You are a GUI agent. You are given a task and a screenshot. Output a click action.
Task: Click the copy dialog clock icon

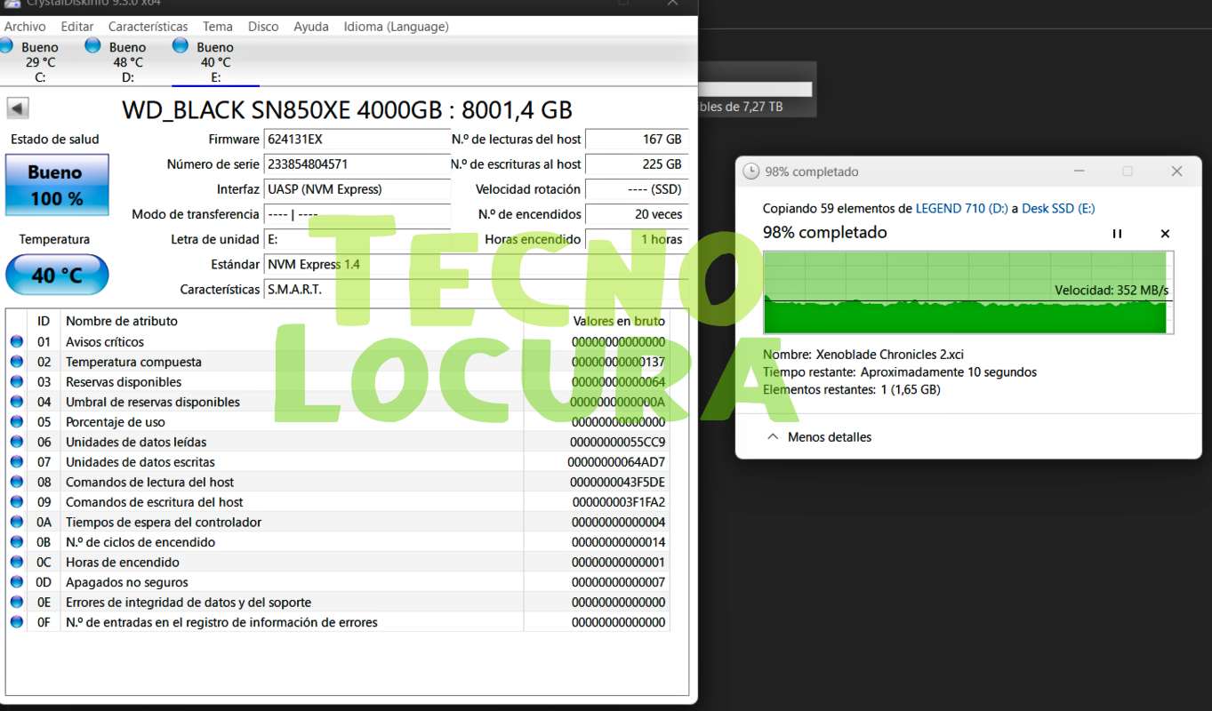[751, 172]
